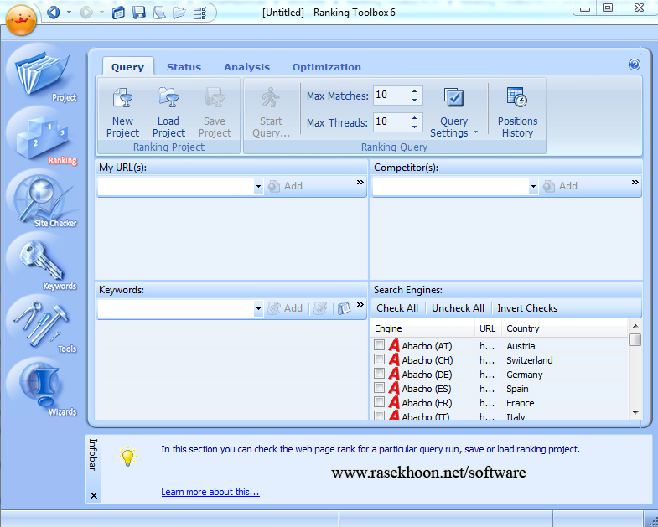Check the Abacho (ES) engine checkbox

[380, 388]
